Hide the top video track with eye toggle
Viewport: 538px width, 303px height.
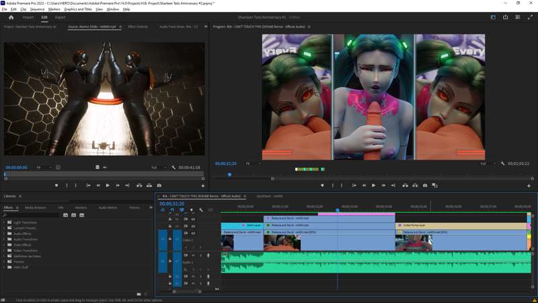(x=193, y=220)
